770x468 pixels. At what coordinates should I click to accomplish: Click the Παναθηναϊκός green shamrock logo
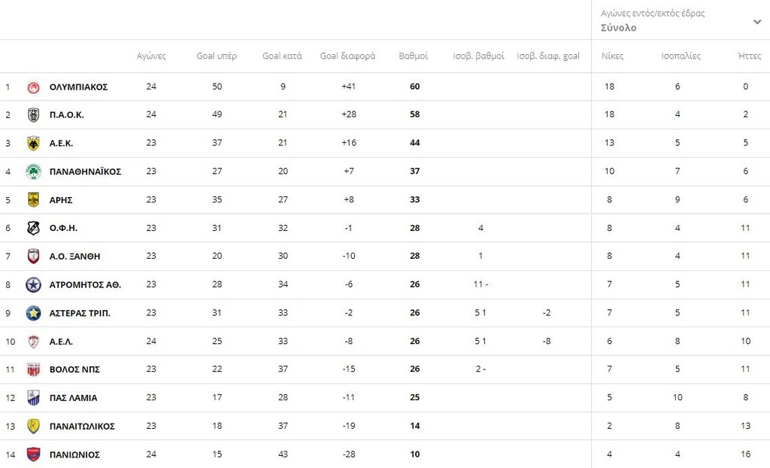click(x=33, y=172)
